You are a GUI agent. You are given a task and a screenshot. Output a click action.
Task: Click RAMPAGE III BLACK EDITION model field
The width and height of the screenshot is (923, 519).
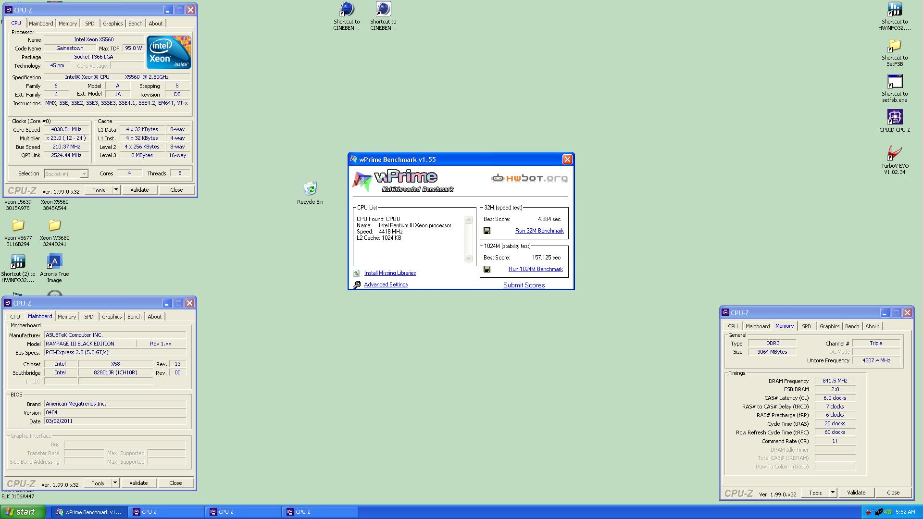[90, 344]
